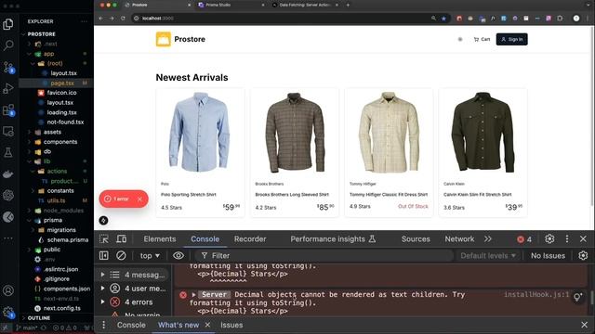The width and height of the screenshot is (595, 334).
Task: Open DevTools three-dot customize menu
Action: (567, 238)
